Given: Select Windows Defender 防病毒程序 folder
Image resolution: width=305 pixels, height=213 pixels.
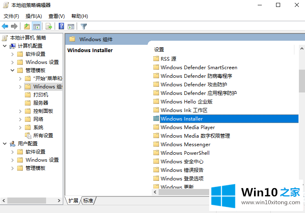Looking at the screenshot, I should [x=196, y=76].
